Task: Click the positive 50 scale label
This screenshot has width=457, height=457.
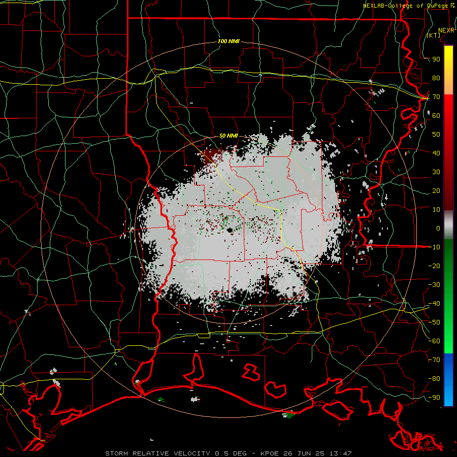Action: point(436,135)
